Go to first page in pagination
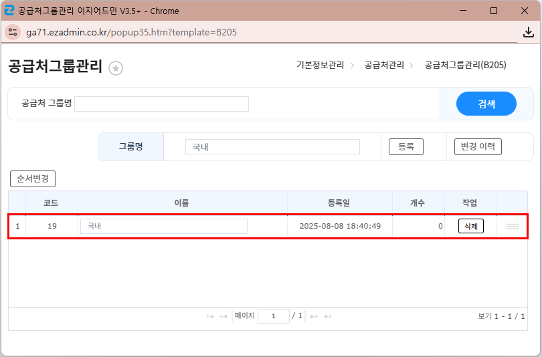Screen dimensions: 542x357 pos(211,316)
